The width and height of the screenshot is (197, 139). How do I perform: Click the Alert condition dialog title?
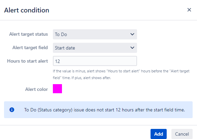click(x=27, y=10)
